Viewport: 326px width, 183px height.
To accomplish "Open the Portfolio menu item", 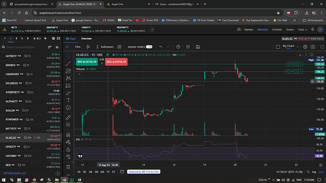I will coord(277,30).
